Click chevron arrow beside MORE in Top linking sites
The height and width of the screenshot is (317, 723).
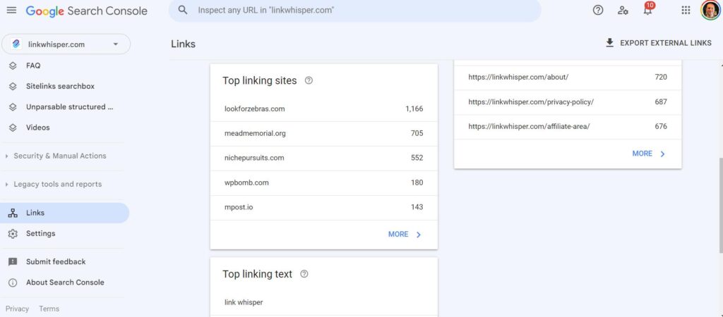(x=419, y=235)
